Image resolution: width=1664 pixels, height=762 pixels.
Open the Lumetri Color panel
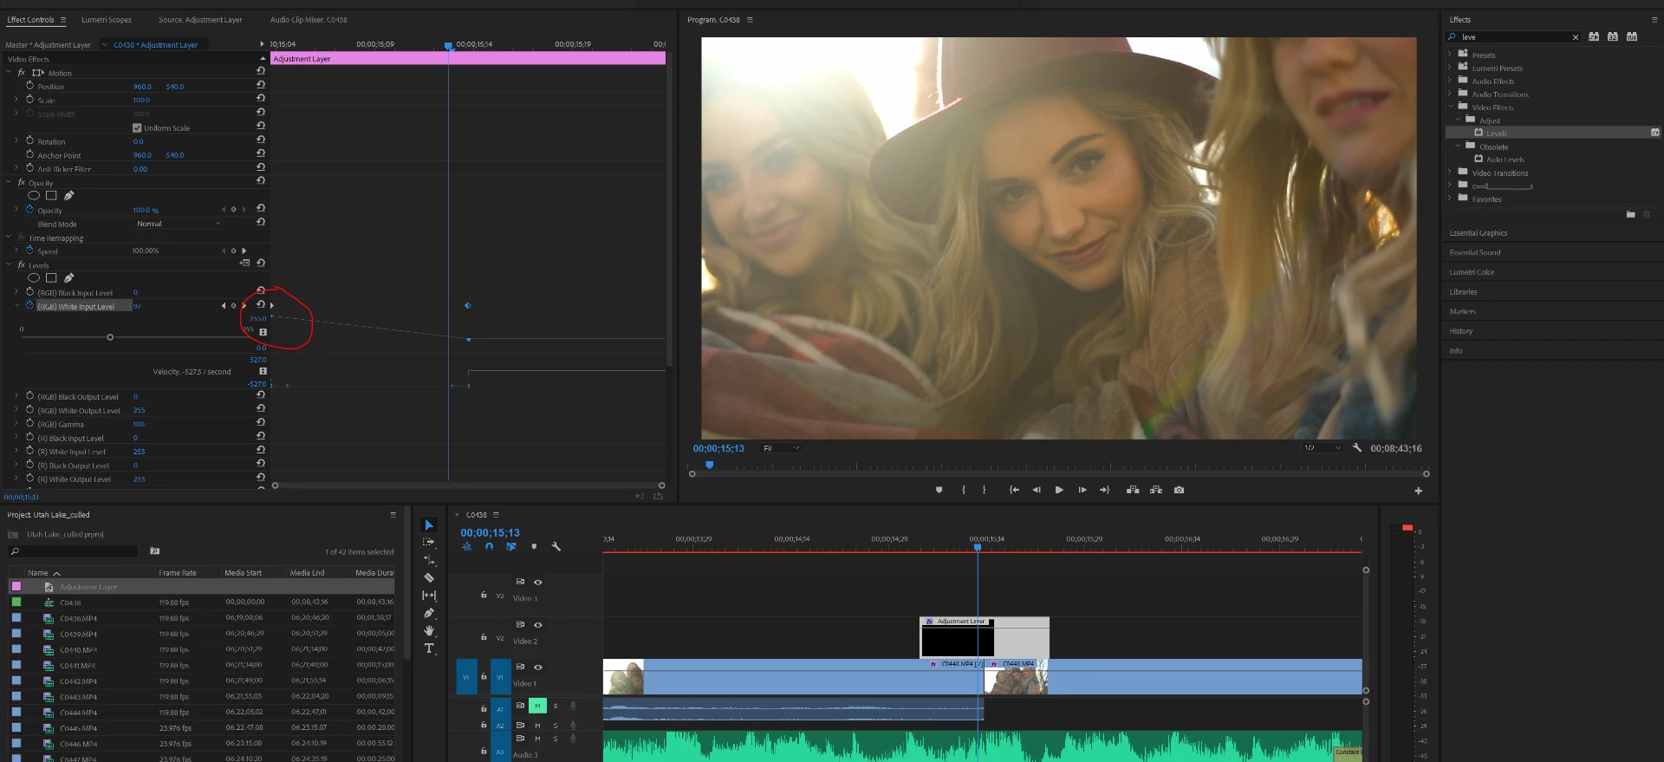1472,272
